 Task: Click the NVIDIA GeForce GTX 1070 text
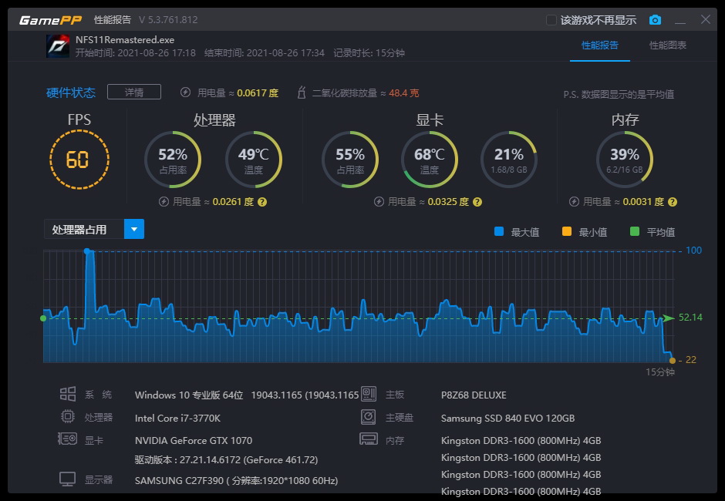(194, 440)
